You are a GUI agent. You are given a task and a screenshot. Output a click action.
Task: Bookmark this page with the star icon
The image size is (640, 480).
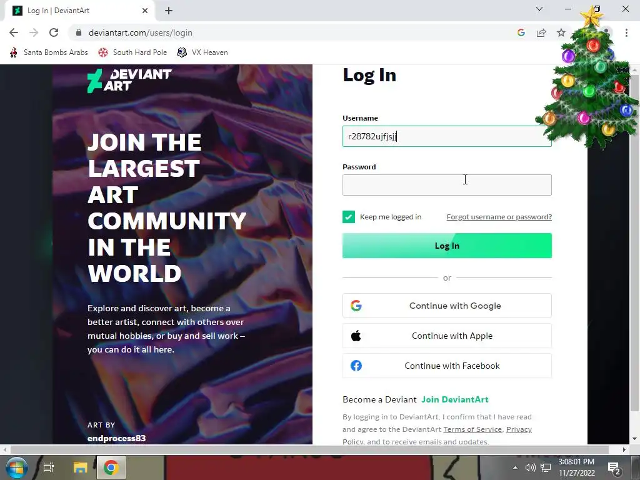tap(561, 32)
